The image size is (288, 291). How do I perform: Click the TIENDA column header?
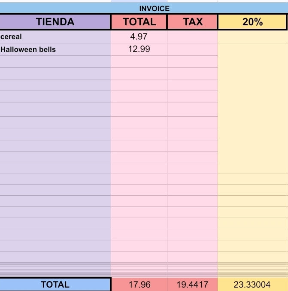55,22
